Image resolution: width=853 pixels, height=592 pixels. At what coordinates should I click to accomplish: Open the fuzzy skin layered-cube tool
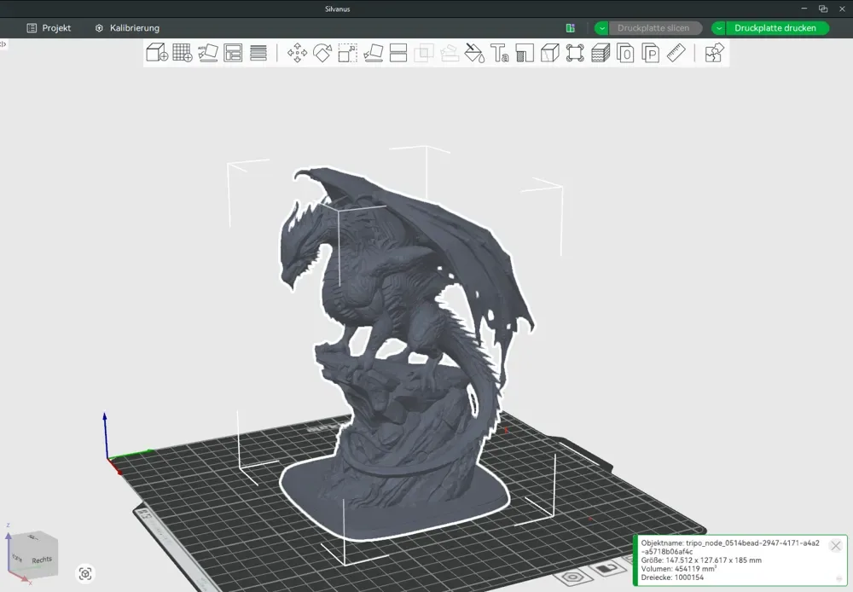coord(601,53)
